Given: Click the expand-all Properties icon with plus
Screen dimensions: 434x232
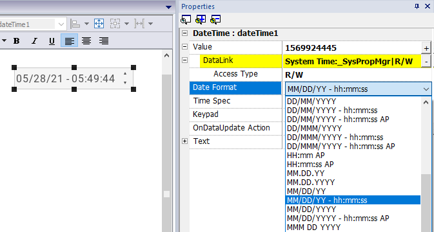Looking at the screenshot, I should 201,19.
